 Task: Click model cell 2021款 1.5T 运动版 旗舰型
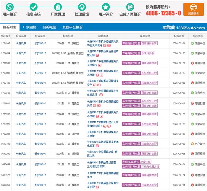pos(68,73)
